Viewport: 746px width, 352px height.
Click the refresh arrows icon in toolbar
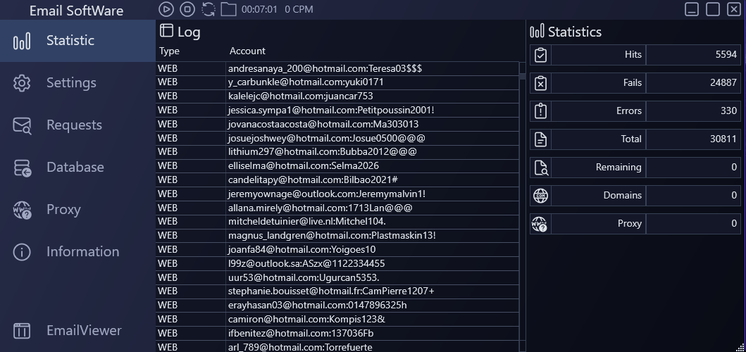(x=209, y=9)
